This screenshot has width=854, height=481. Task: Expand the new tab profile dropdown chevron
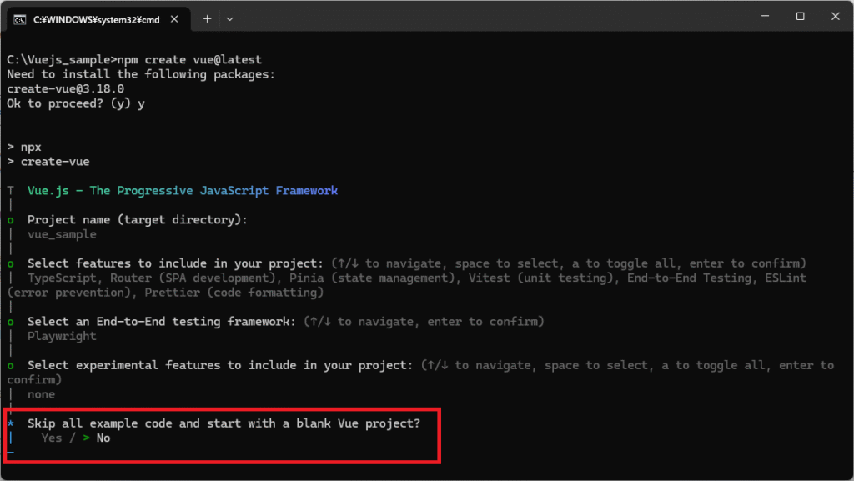tap(230, 18)
